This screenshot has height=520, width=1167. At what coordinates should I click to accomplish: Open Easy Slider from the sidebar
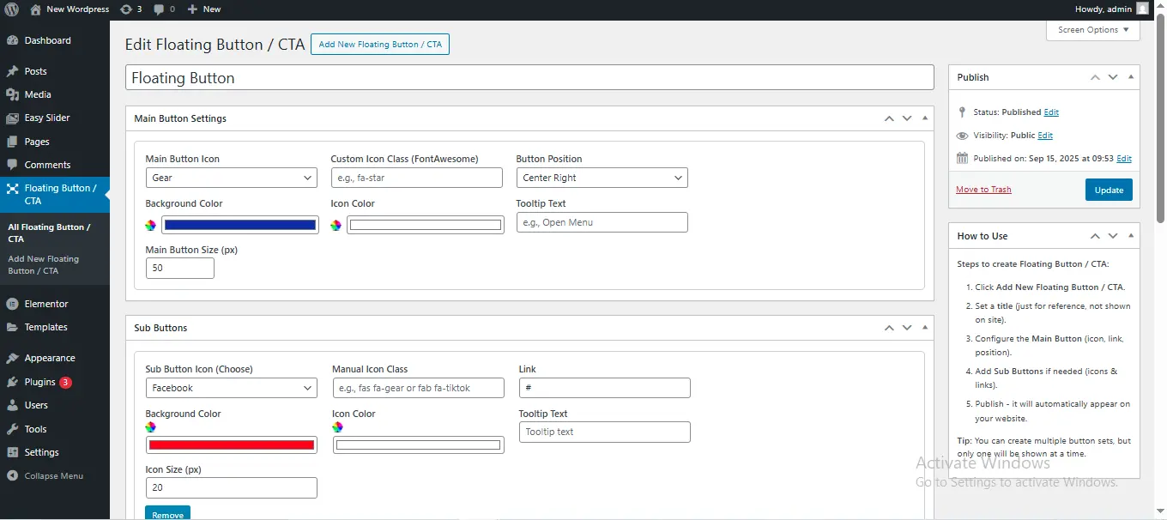tap(13, 118)
